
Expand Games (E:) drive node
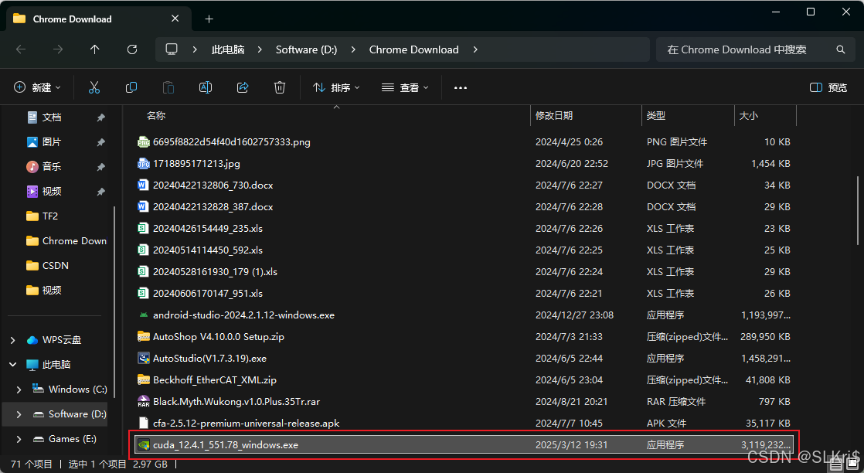point(19,439)
